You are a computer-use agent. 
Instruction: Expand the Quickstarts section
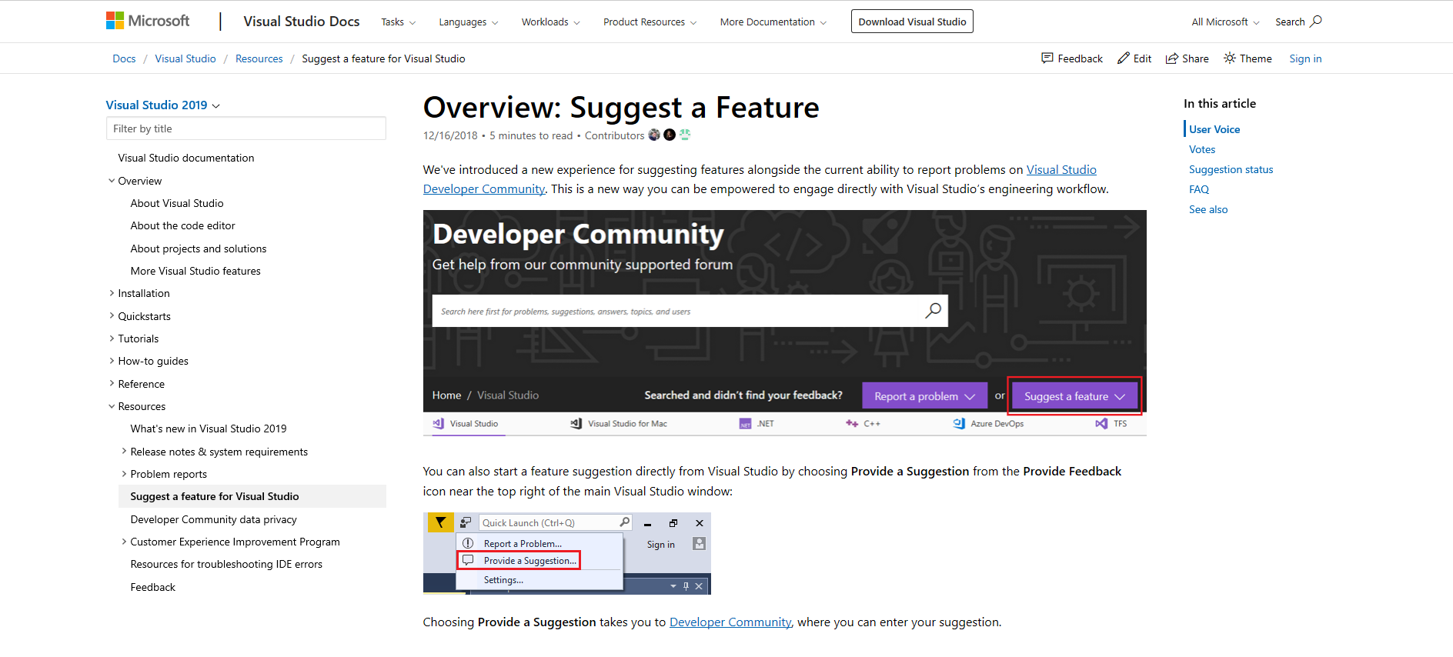click(x=112, y=316)
